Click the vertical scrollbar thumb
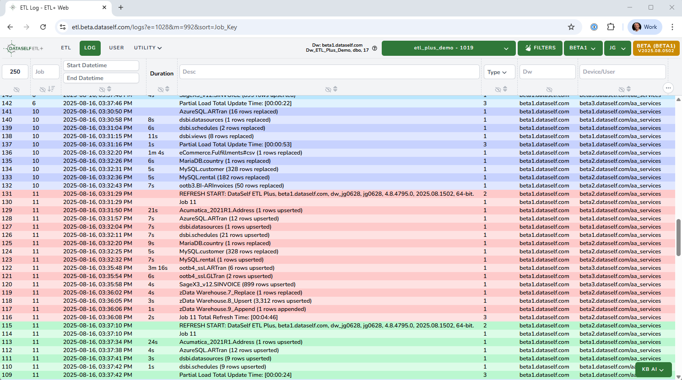Image resolution: width=682 pixels, height=380 pixels. (678, 238)
